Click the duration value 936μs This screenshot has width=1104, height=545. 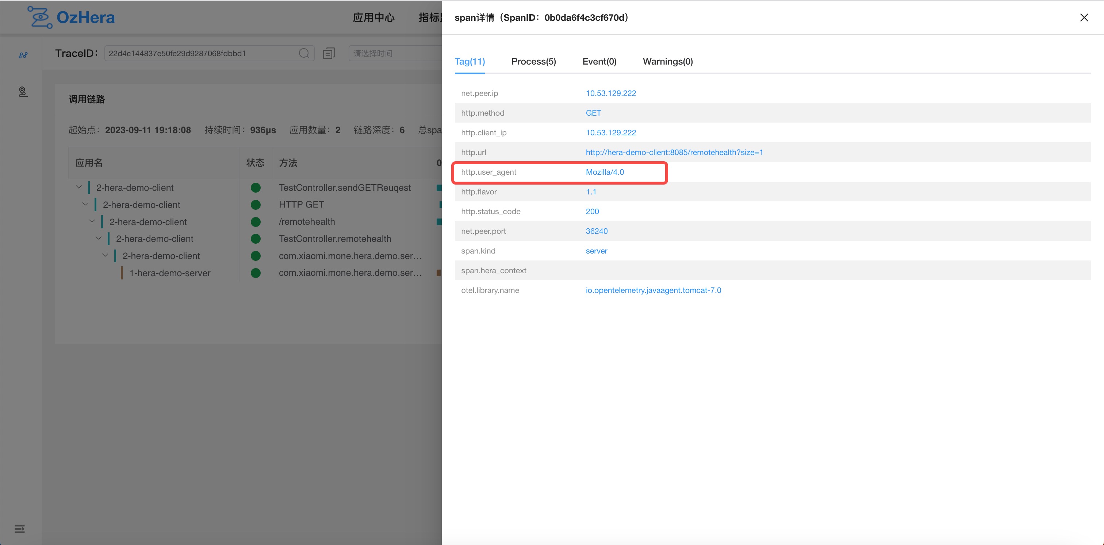click(263, 130)
